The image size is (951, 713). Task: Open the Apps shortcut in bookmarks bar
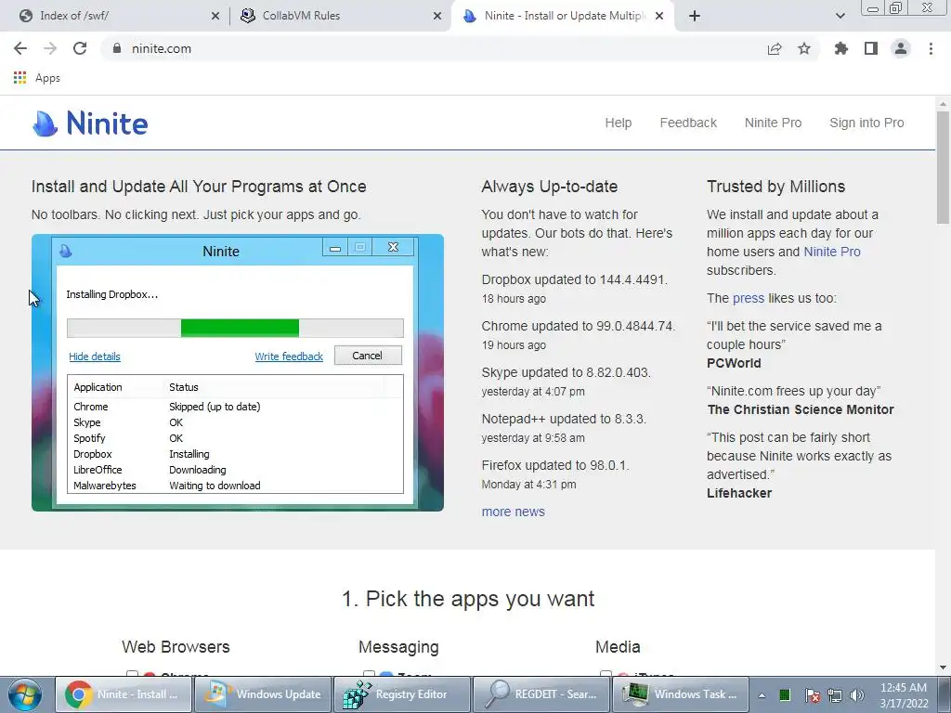click(36, 78)
